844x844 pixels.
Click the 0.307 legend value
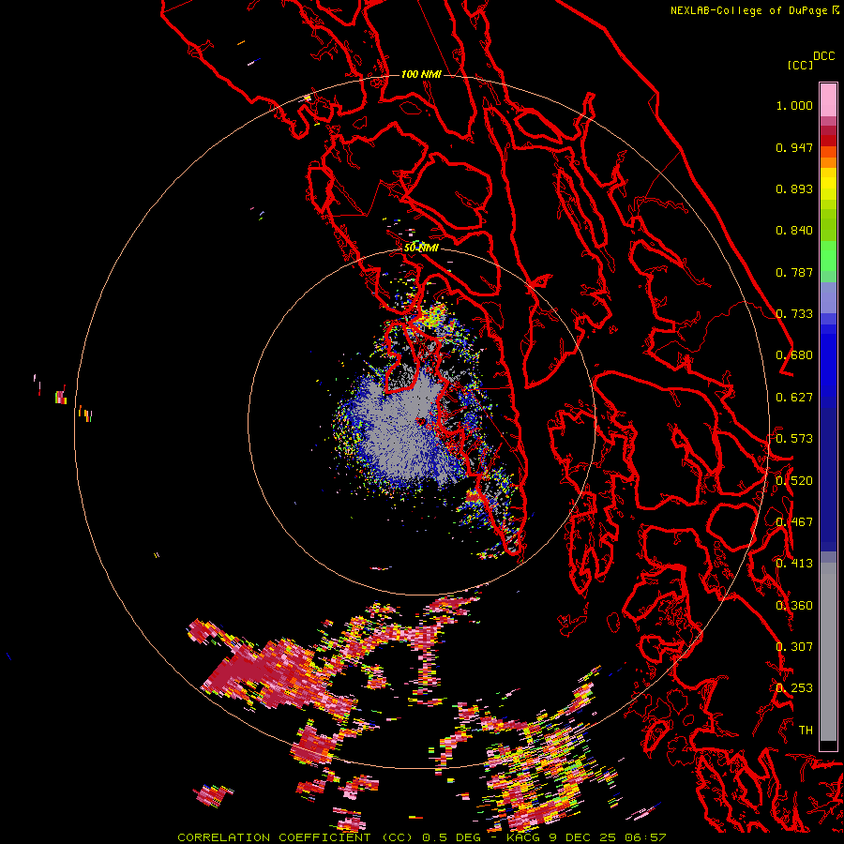coord(794,647)
